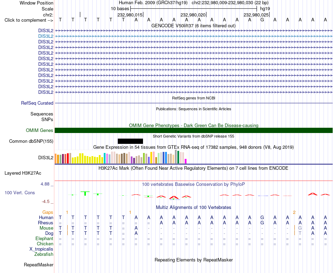Viewport: 333px width, 273px height.
Task: Click the gray G base in the Mouse row
Action: click(300, 228)
